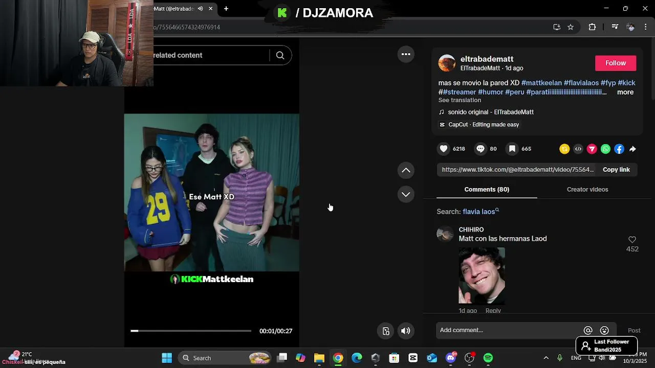Go to previous video with up arrow
The height and width of the screenshot is (368, 655).
[406, 170]
